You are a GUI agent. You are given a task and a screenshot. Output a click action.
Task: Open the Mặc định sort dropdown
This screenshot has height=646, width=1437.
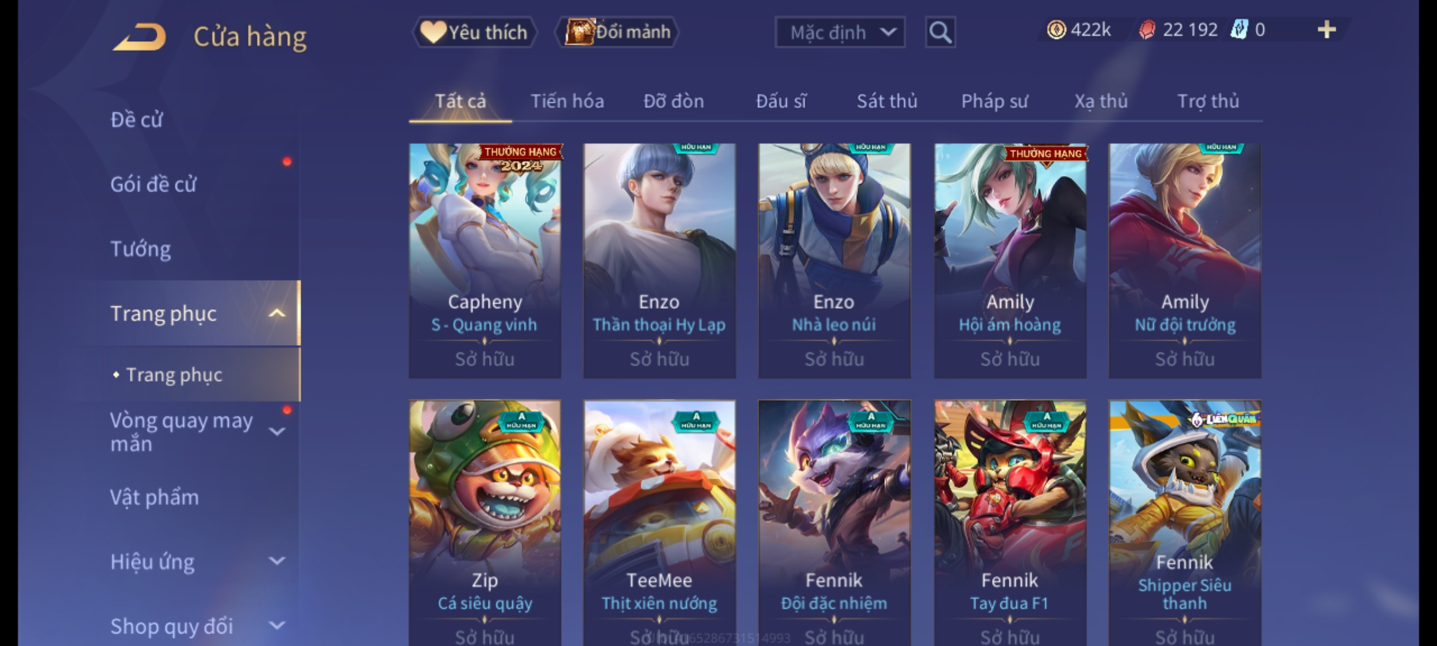(x=839, y=32)
